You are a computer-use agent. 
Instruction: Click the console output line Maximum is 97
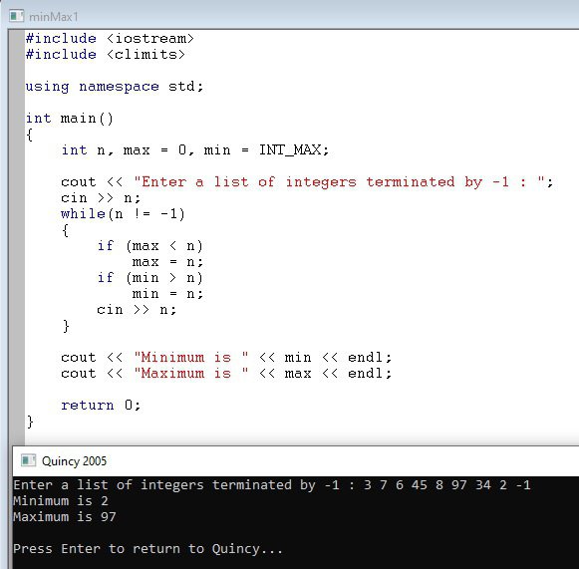[65, 517]
